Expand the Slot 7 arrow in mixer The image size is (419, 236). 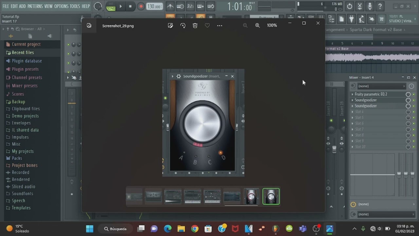click(353, 129)
